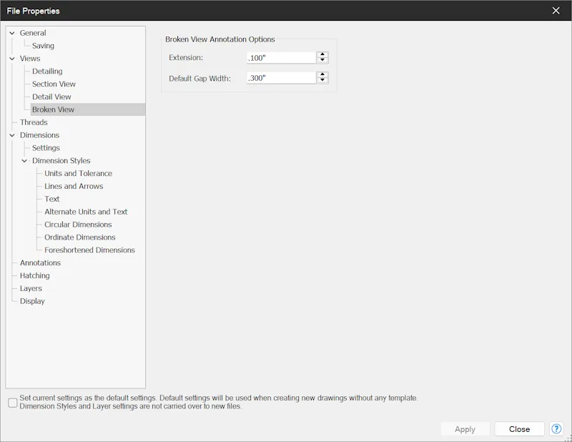Open Circular Dimensions settings
Image resolution: width=572 pixels, height=442 pixels.
tap(78, 225)
